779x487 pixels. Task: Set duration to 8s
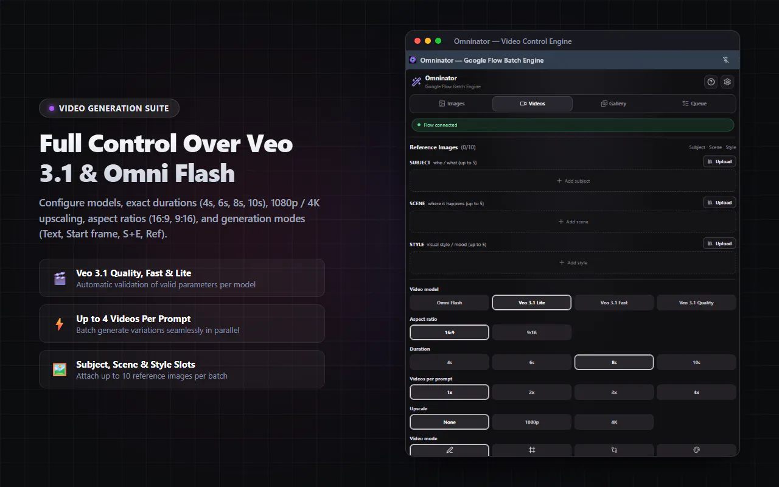click(614, 362)
